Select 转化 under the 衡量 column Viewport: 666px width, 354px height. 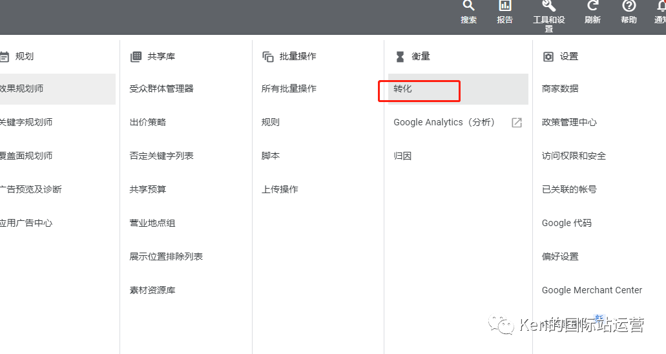(403, 89)
